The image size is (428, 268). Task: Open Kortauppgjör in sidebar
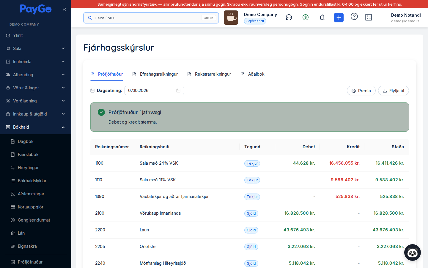(36, 207)
